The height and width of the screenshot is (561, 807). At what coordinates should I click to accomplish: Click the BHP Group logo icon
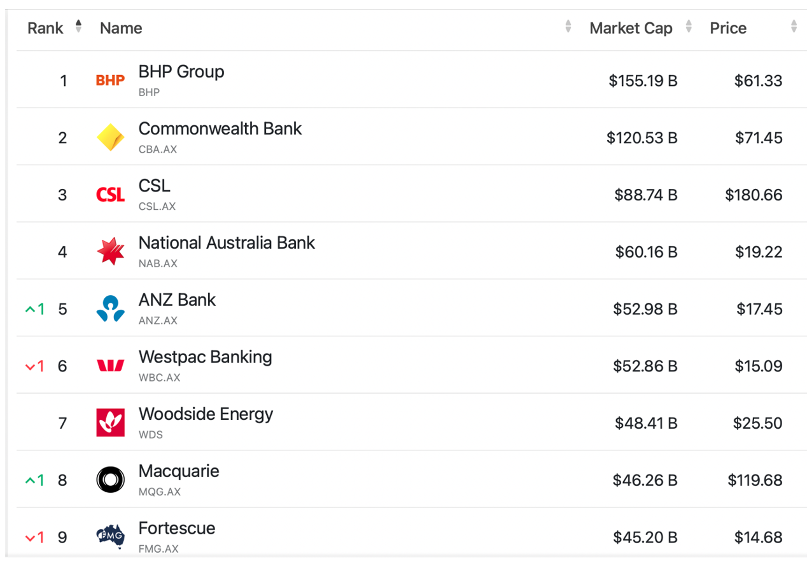coord(110,80)
